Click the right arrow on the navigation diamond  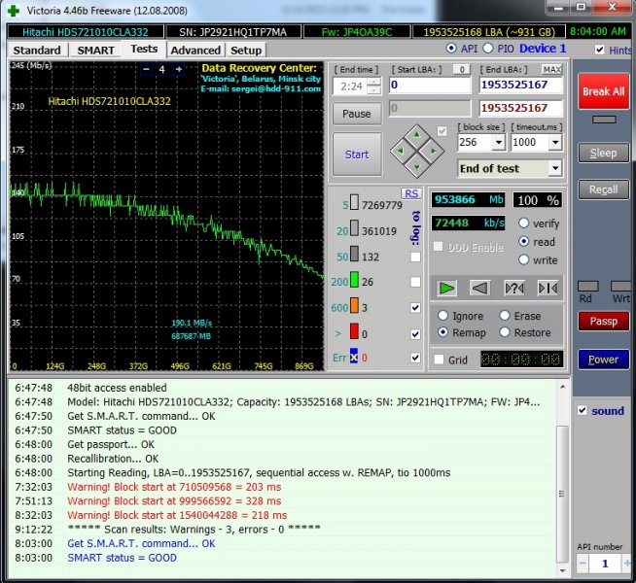point(432,152)
